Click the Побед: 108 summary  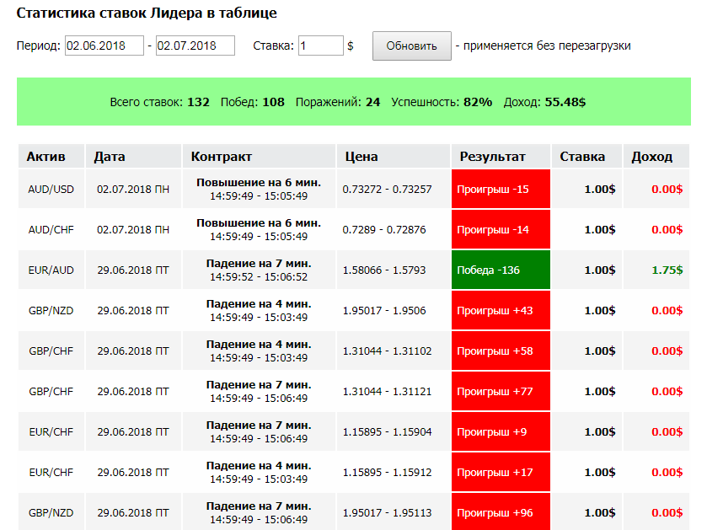tap(253, 102)
